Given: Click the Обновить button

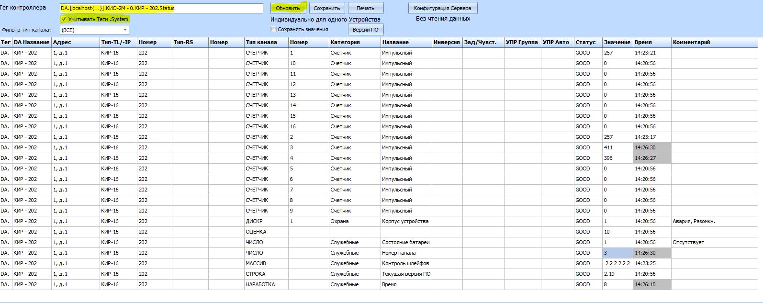Looking at the screenshot, I should (x=288, y=8).
